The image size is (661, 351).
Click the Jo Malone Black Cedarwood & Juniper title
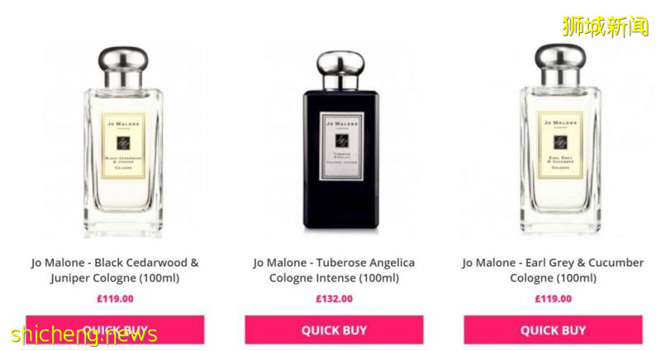[115, 270]
